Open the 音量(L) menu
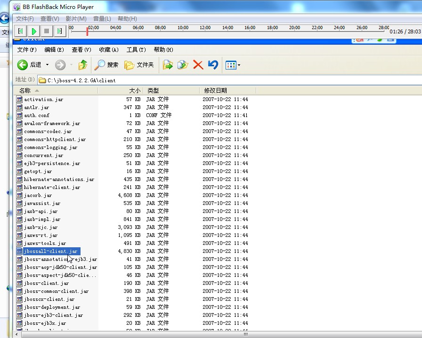The height and width of the screenshot is (338, 422). pos(102,18)
